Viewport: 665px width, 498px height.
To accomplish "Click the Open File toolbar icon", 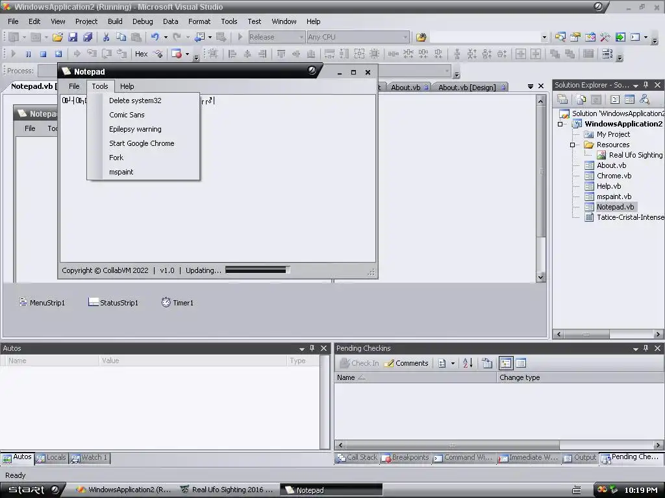I will 58,37.
